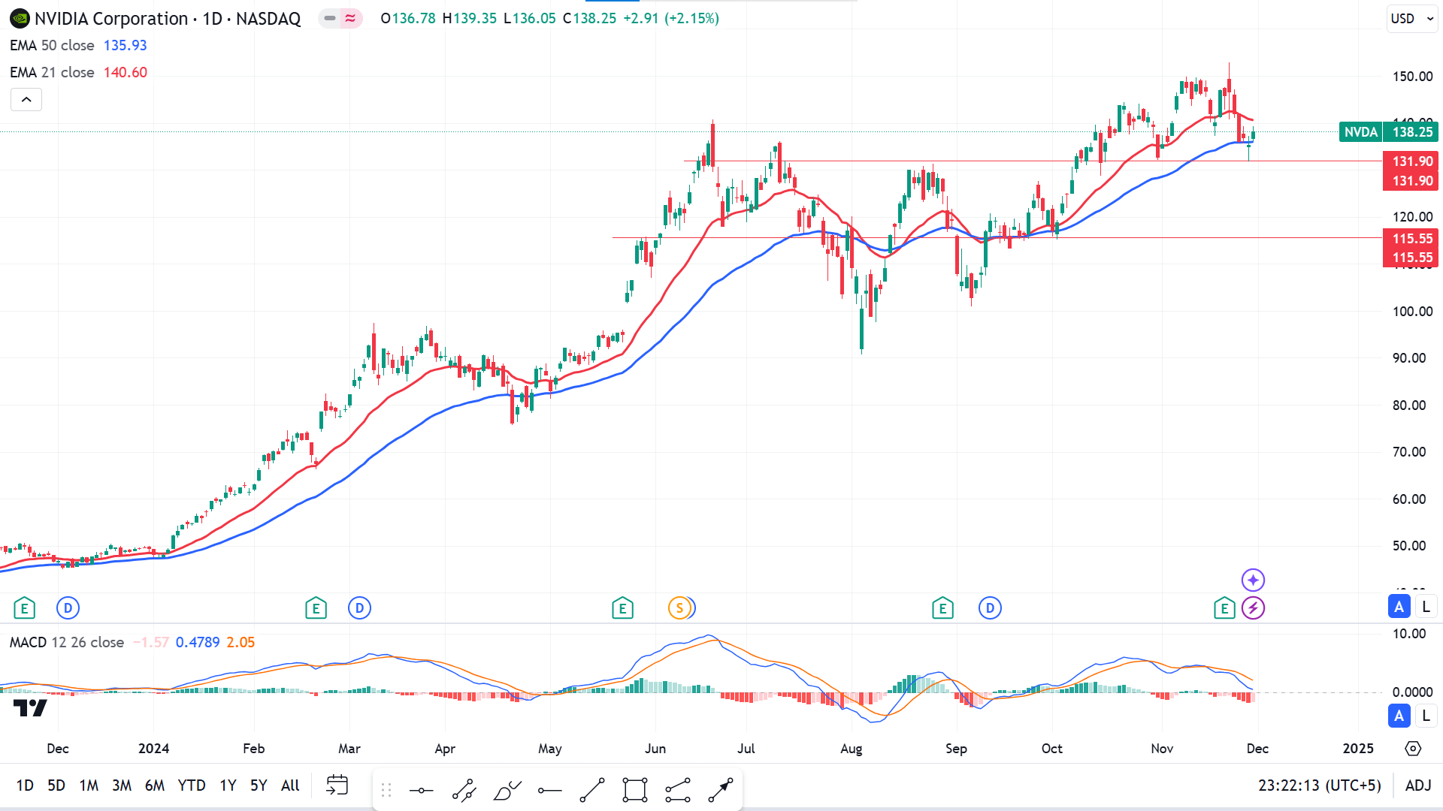
Task: Toggle log scale L on price axis
Action: pos(1426,607)
